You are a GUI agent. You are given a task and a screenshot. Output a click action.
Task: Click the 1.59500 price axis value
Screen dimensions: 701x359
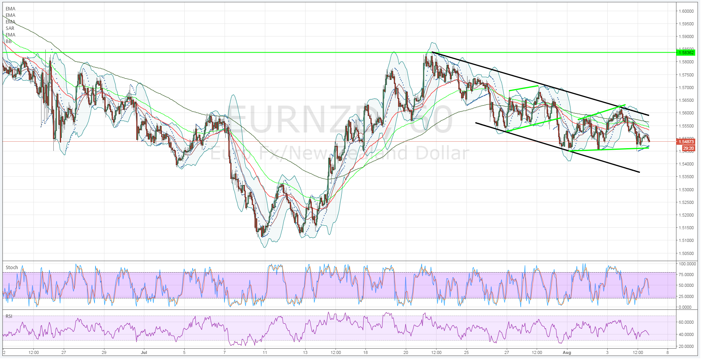coord(686,24)
